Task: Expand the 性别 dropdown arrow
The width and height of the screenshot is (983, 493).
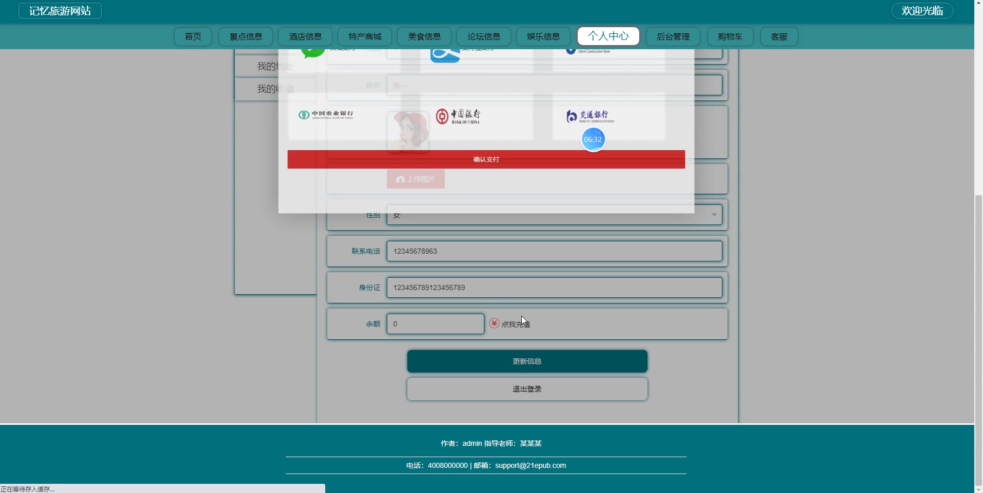Action: click(714, 215)
